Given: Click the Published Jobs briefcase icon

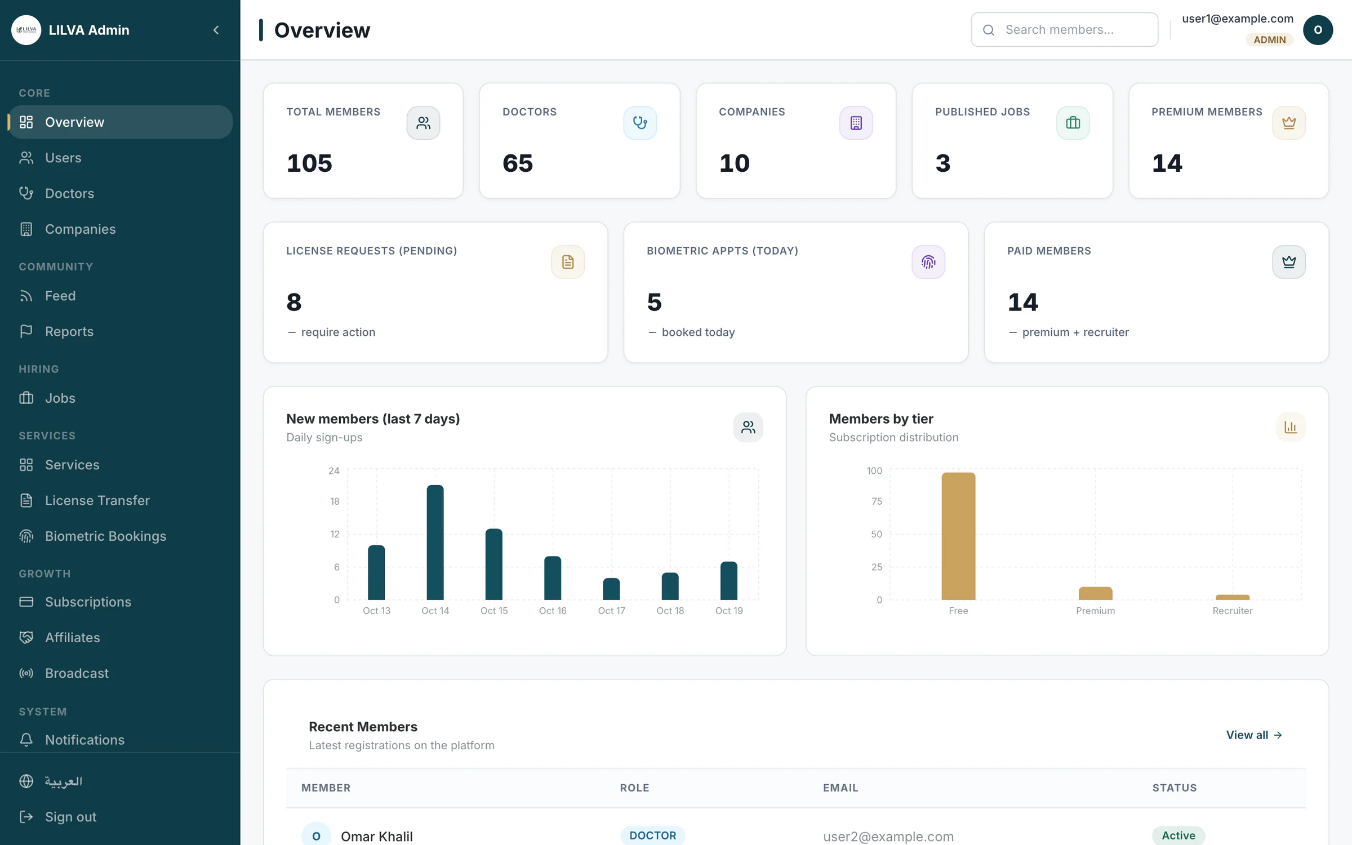Looking at the screenshot, I should 1073,123.
